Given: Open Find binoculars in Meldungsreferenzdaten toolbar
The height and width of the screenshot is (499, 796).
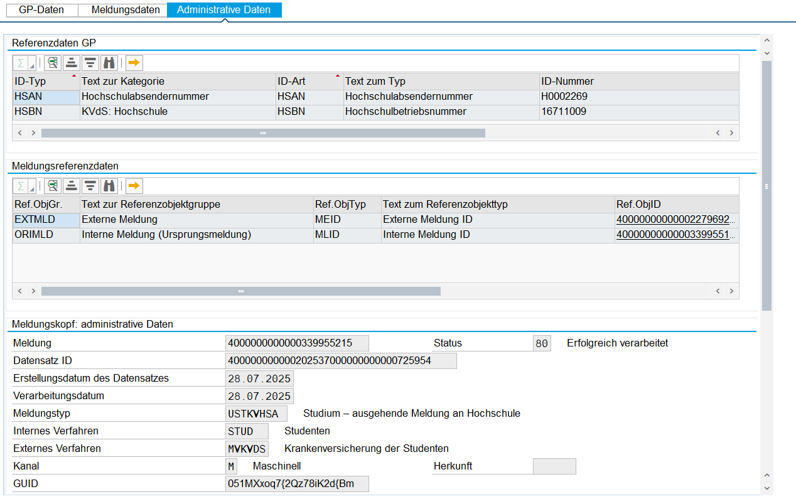Looking at the screenshot, I should click(x=109, y=186).
